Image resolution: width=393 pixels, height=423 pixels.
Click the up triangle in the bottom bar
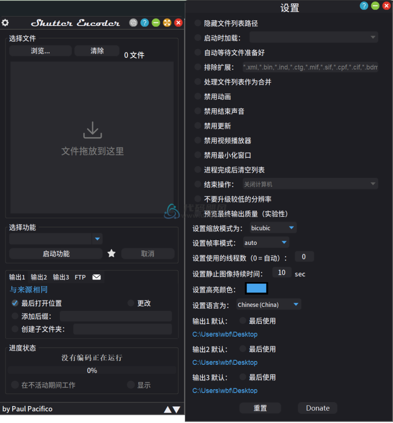click(x=167, y=409)
